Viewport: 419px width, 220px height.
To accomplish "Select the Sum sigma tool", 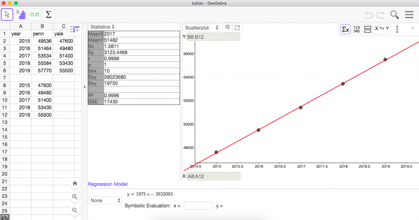I will pyautogui.click(x=49, y=14).
